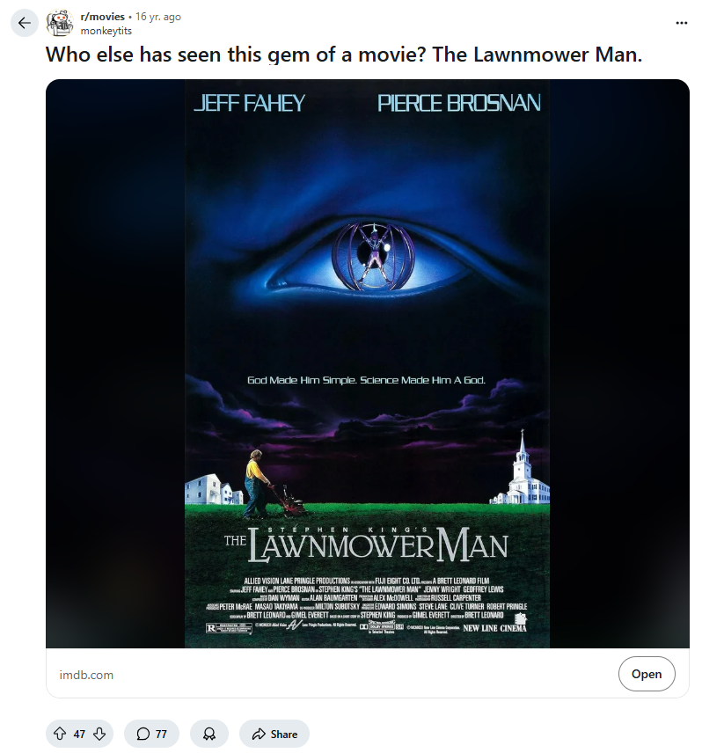Click the 16 yr. ago timestamp
The height and width of the screenshot is (753, 702).
click(158, 17)
